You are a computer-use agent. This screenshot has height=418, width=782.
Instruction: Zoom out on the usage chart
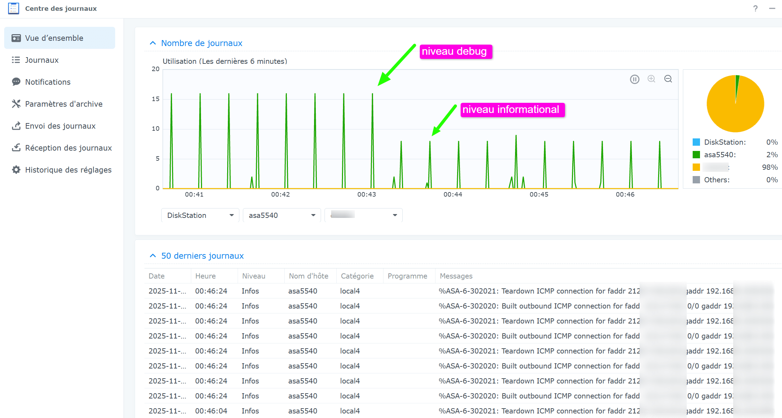pyautogui.click(x=668, y=79)
